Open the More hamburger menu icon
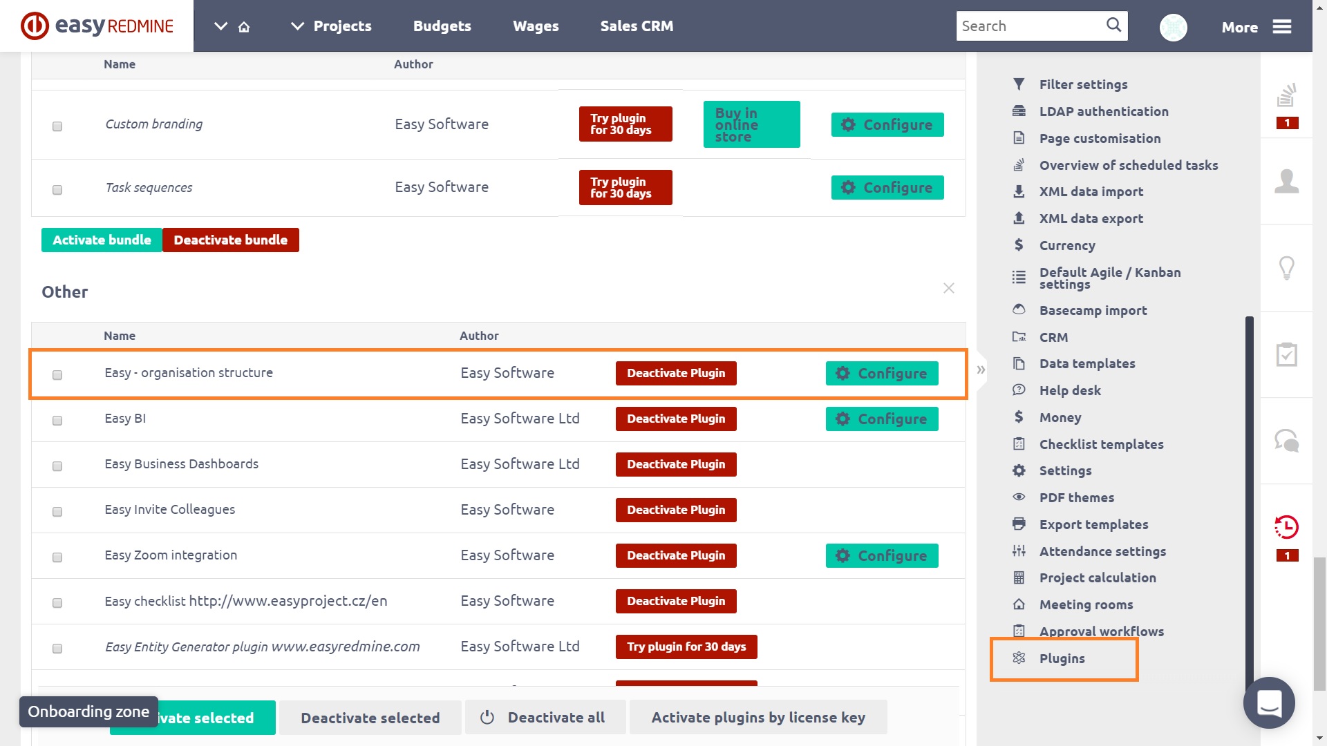This screenshot has width=1327, height=746. (x=1282, y=27)
